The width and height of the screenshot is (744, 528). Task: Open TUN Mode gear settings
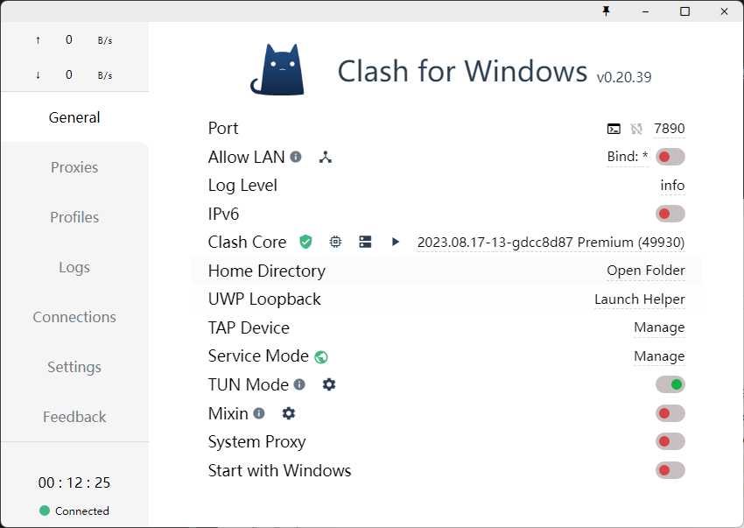tap(329, 384)
